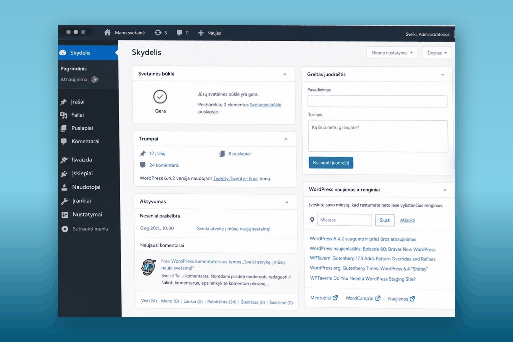Collapse the Greitas juodraštis panel

click(x=443, y=75)
